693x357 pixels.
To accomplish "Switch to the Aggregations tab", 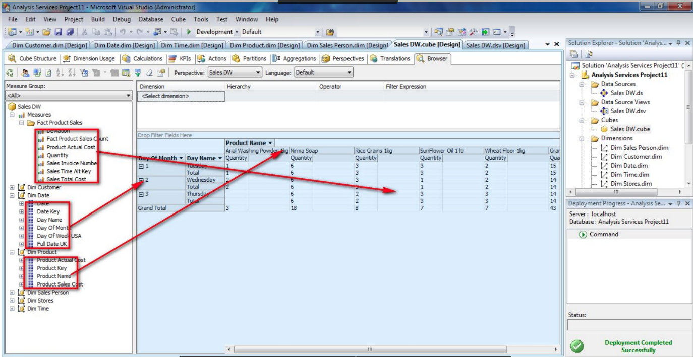I will coord(294,58).
